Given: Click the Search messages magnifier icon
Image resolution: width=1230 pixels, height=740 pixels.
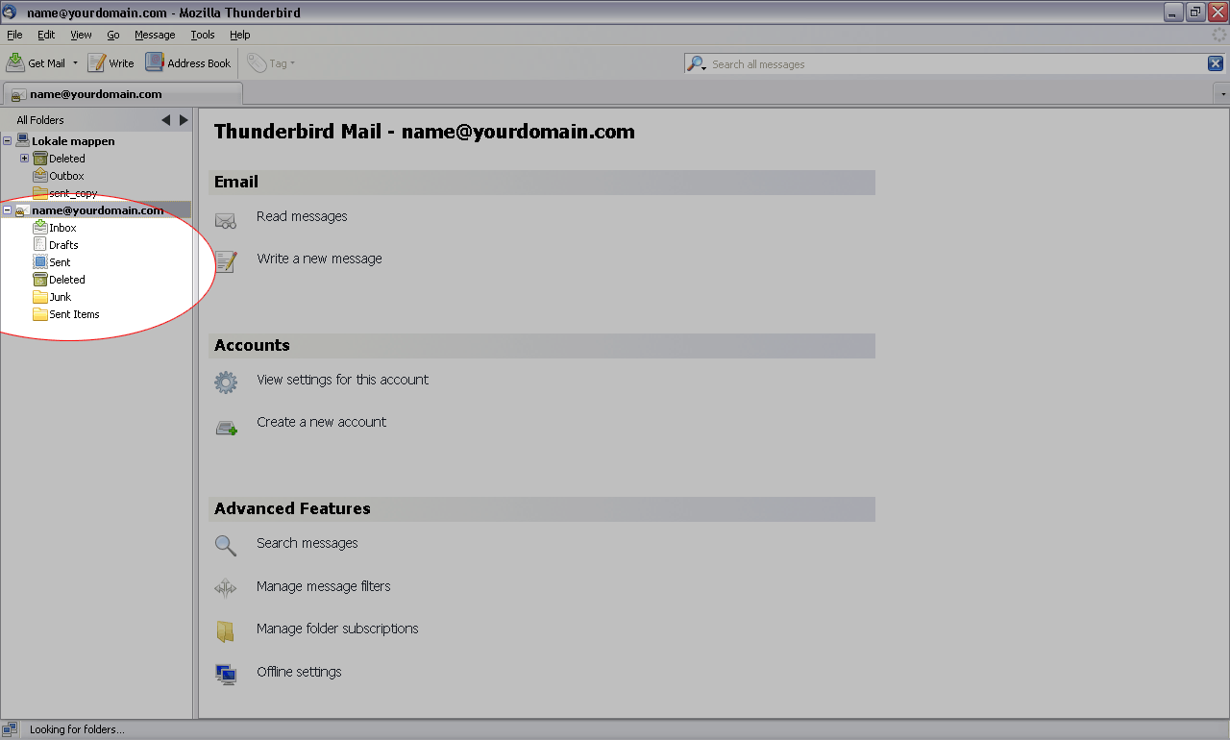Looking at the screenshot, I should point(226,546).
